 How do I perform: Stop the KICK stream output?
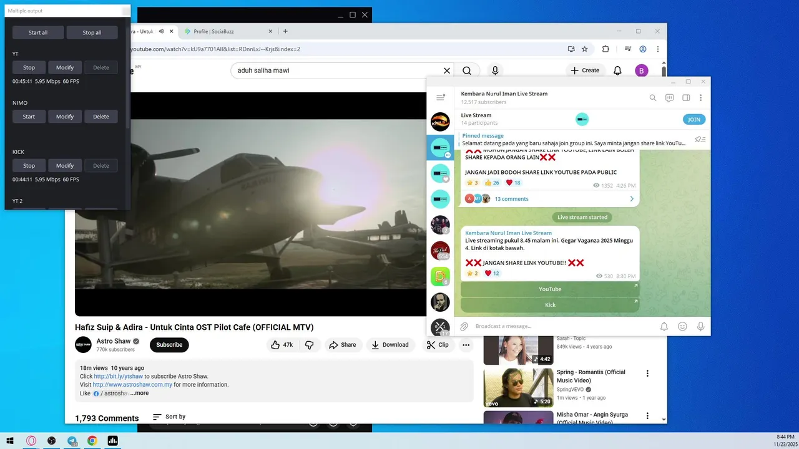tap(29, 166)
